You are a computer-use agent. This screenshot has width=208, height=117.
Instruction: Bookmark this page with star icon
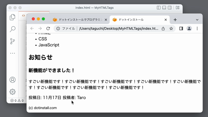tap(171, 29)
